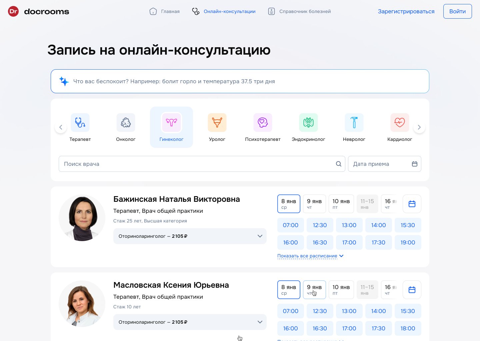Image resolution: width=480 pixels, height=341 pixels.
Task: Book the 13:00 slot with Масловская
Action: pyautogui.click(x=349, y=311)
